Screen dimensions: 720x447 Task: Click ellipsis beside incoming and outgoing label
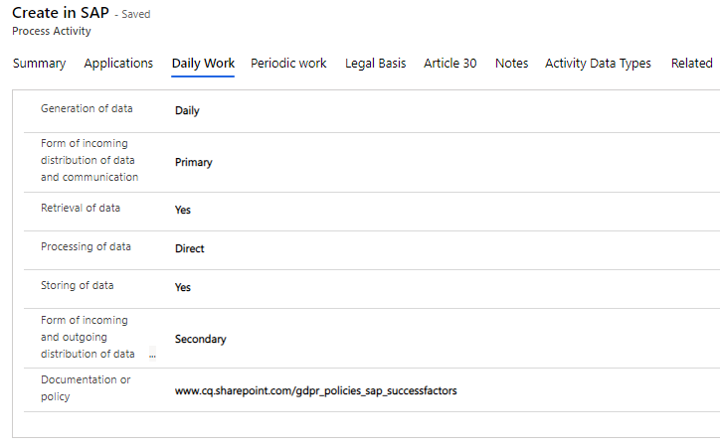tap(152, 355)
